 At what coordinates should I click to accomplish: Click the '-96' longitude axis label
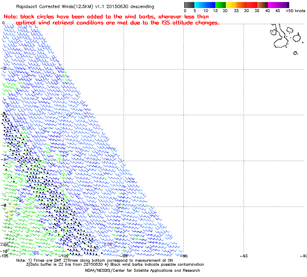[184, 256]
